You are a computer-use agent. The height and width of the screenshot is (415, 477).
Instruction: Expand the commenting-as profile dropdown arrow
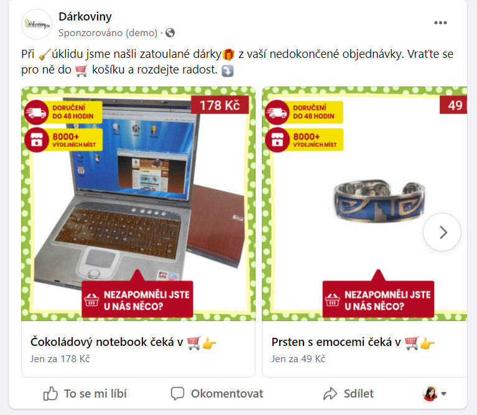pos(444,394)
